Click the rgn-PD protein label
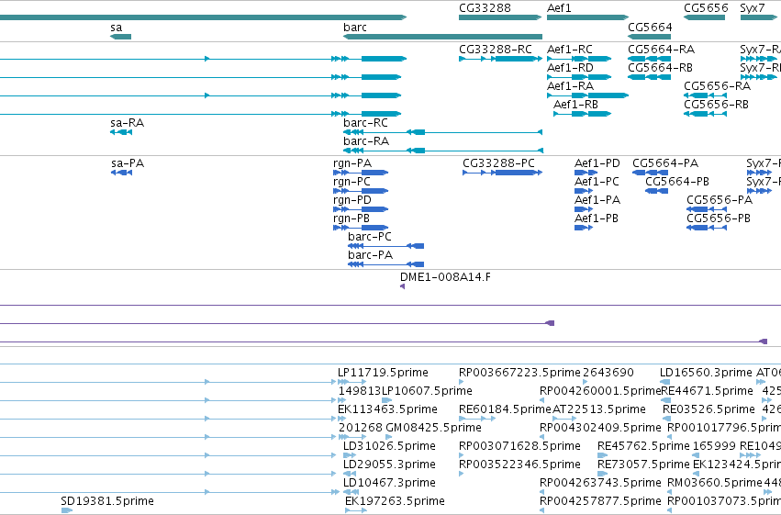Image resolution: width=781 pixels, height=515 pixels. pyautogui.click(x=352, y=200)
